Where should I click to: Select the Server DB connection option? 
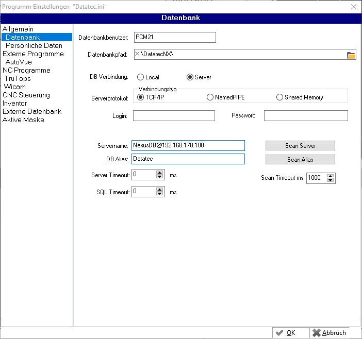coord(199,77)
